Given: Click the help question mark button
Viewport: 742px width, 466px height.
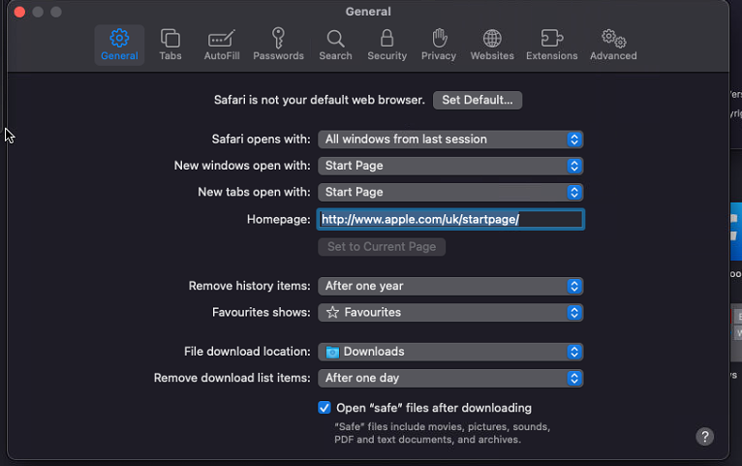Looking at the screenshot, I should coord(704,437).
